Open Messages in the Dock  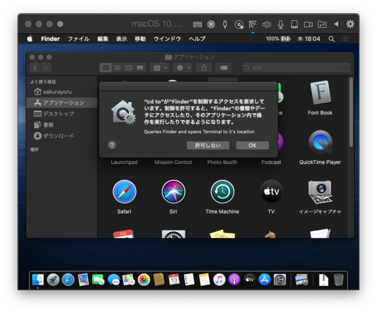click(114, 280)
